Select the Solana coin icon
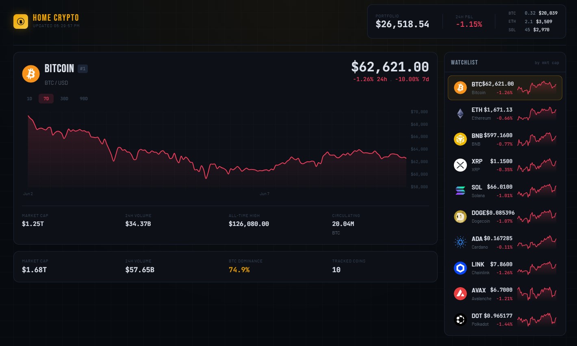The height and width of the screenshot is (346, 577). click(460, 191)
